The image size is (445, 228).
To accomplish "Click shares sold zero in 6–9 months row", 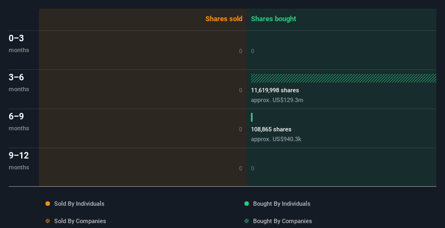I will (x=241, y=129).
